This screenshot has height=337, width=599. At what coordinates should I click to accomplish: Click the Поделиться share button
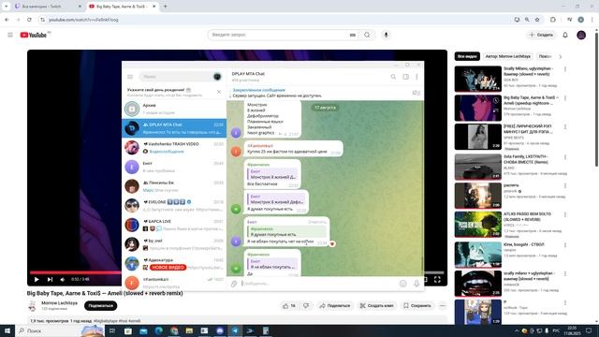pyautogui.click(x=335, y=306)
